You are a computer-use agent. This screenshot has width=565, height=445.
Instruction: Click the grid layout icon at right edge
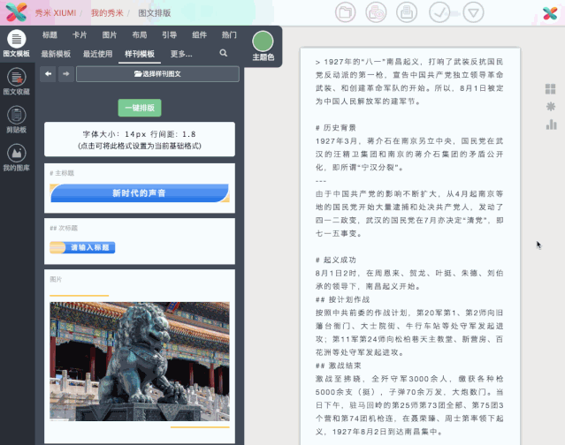coord(550,88)
